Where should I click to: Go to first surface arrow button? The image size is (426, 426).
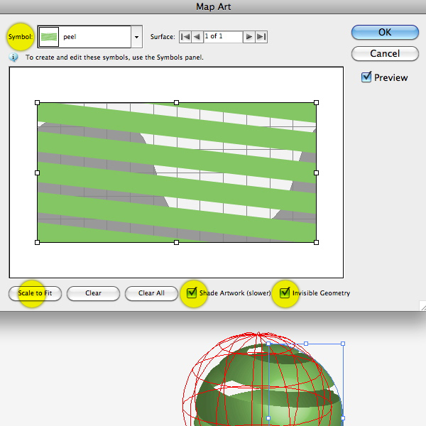pyautogui.click(x=185, y=37)
